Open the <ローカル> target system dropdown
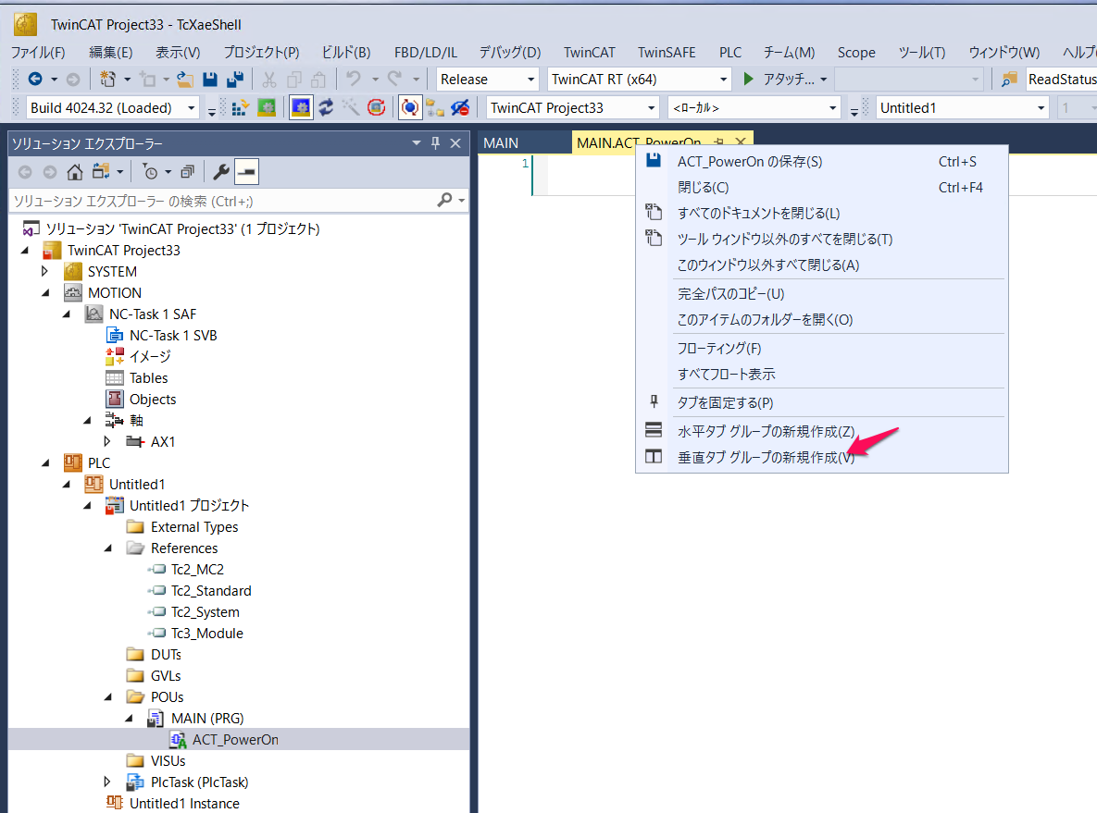1097x813 pixels. tap(832, 108)
